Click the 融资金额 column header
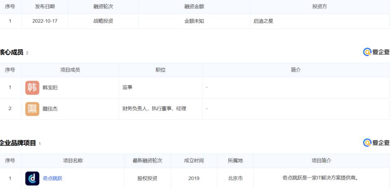Image resolution: width=391 pixels, height=189 pixels. pos(194,7)
